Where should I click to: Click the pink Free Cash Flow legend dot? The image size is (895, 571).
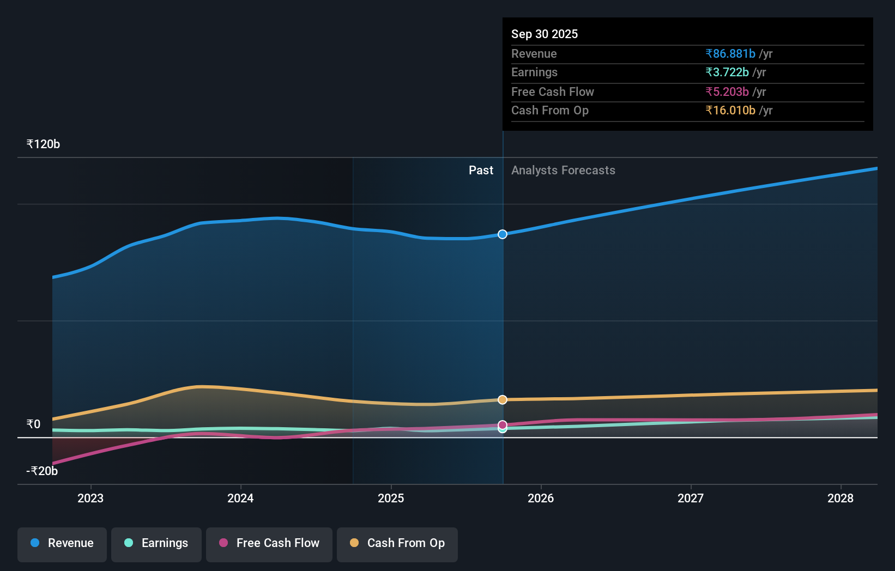click(x=223, y=543)
